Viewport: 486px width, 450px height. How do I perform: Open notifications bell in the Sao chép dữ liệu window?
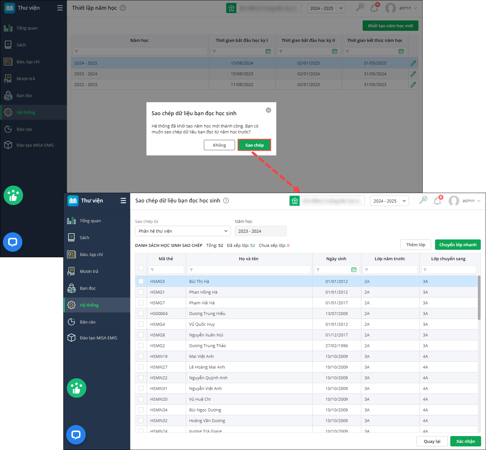coord(438,201)
